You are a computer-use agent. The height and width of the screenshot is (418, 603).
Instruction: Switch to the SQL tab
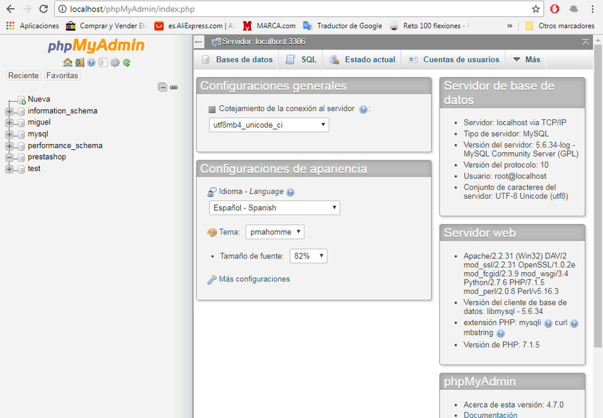pyautogui.click(x=301, y=60)
